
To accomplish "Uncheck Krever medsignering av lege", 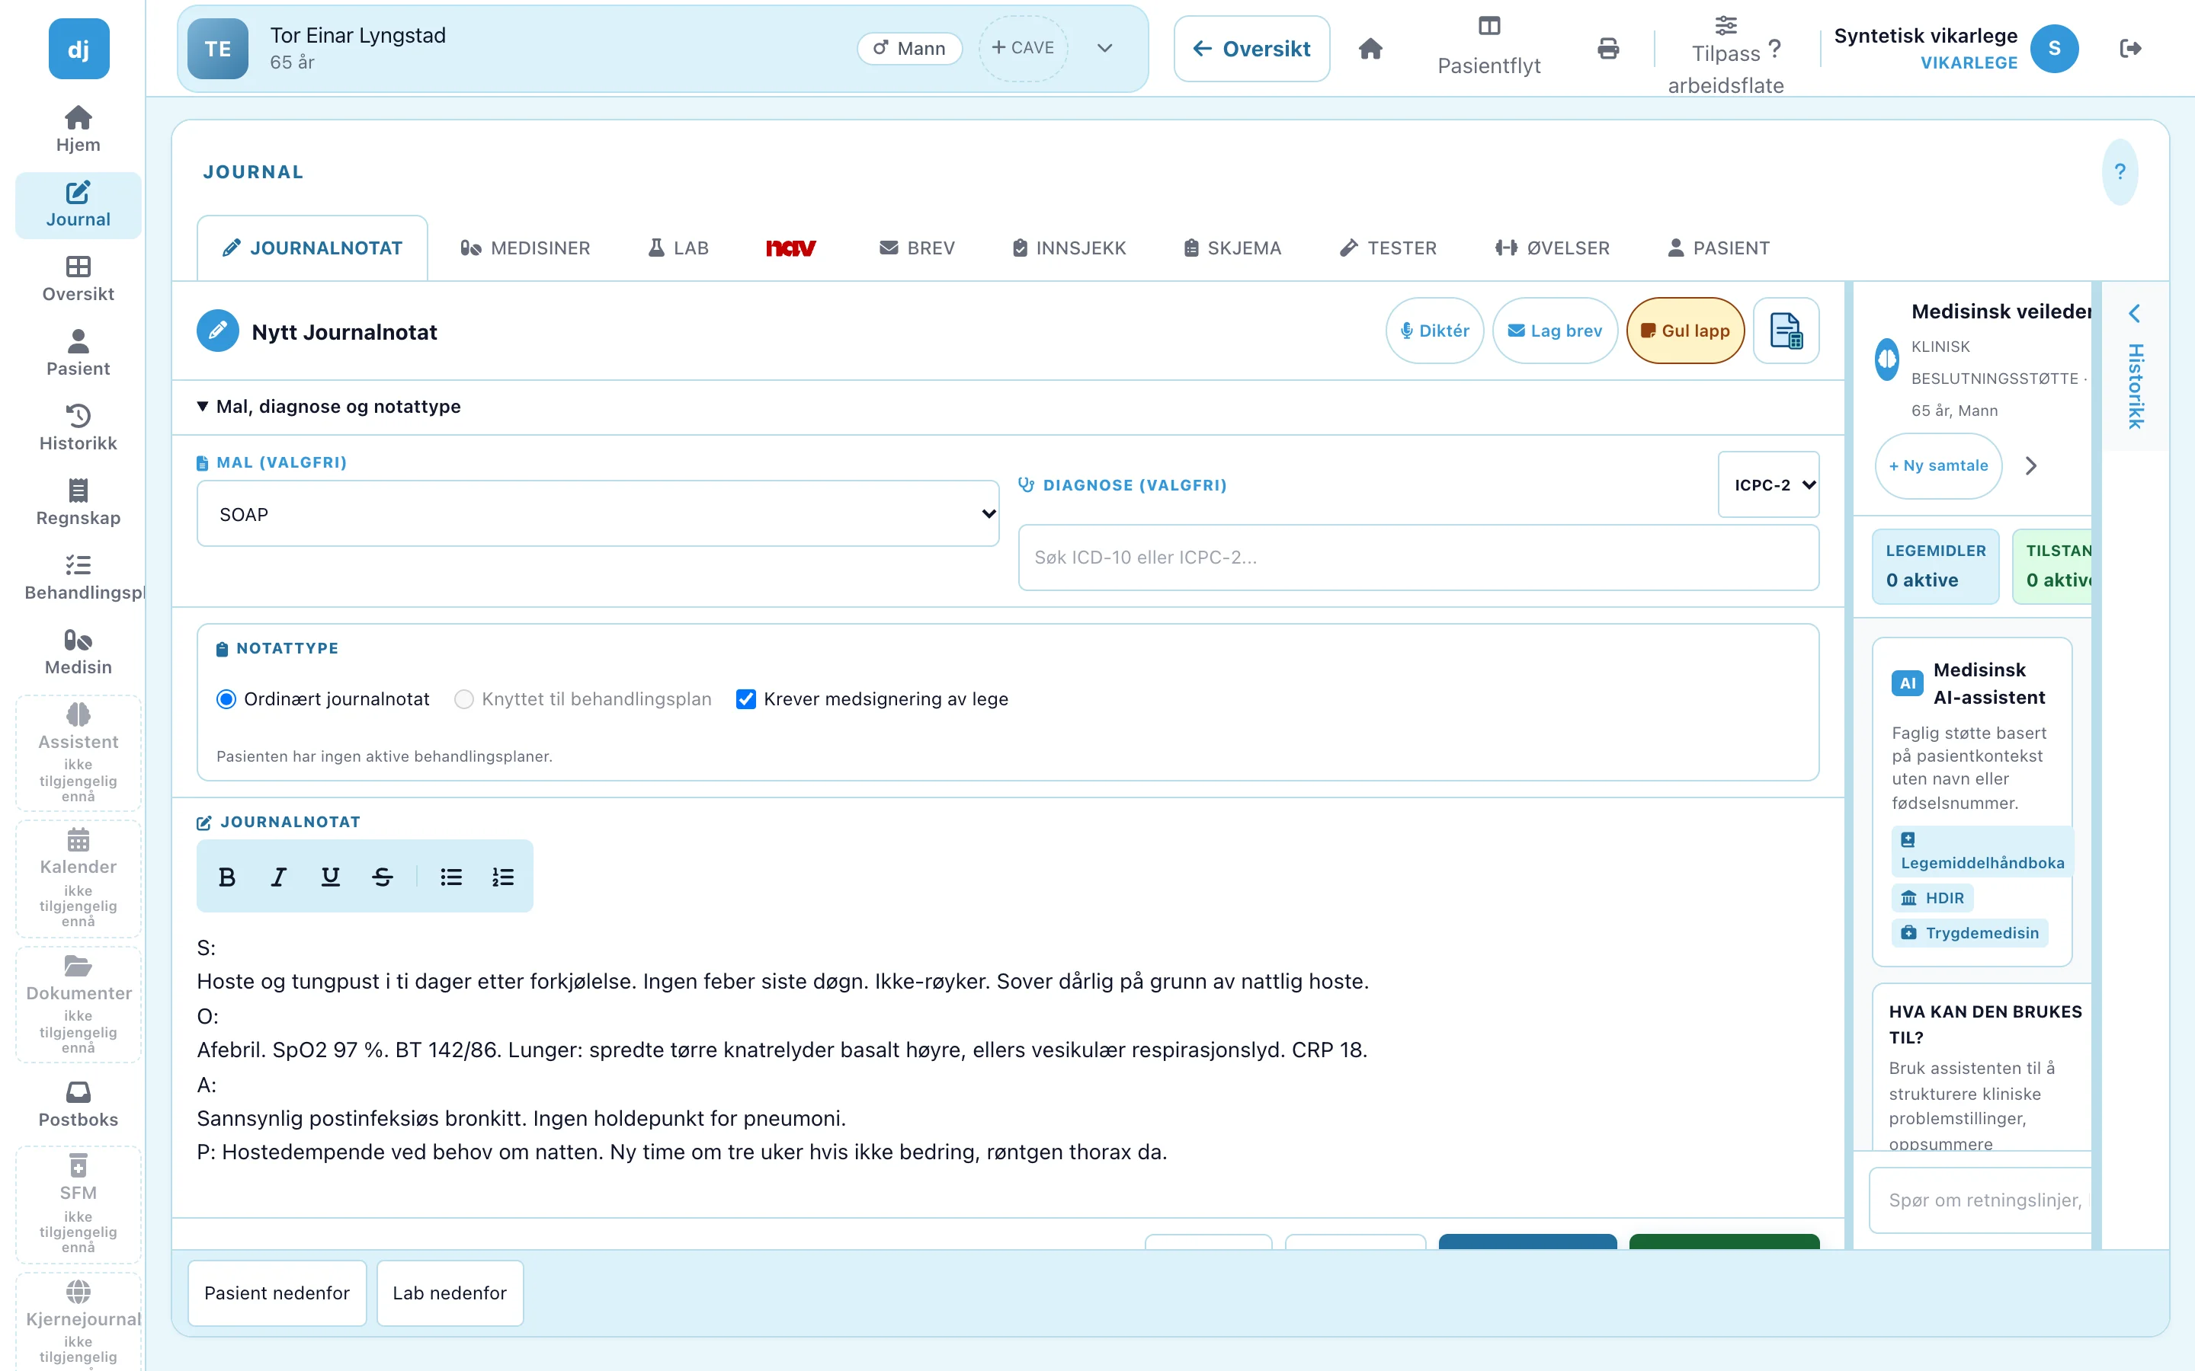I will [x=745, y=699].
